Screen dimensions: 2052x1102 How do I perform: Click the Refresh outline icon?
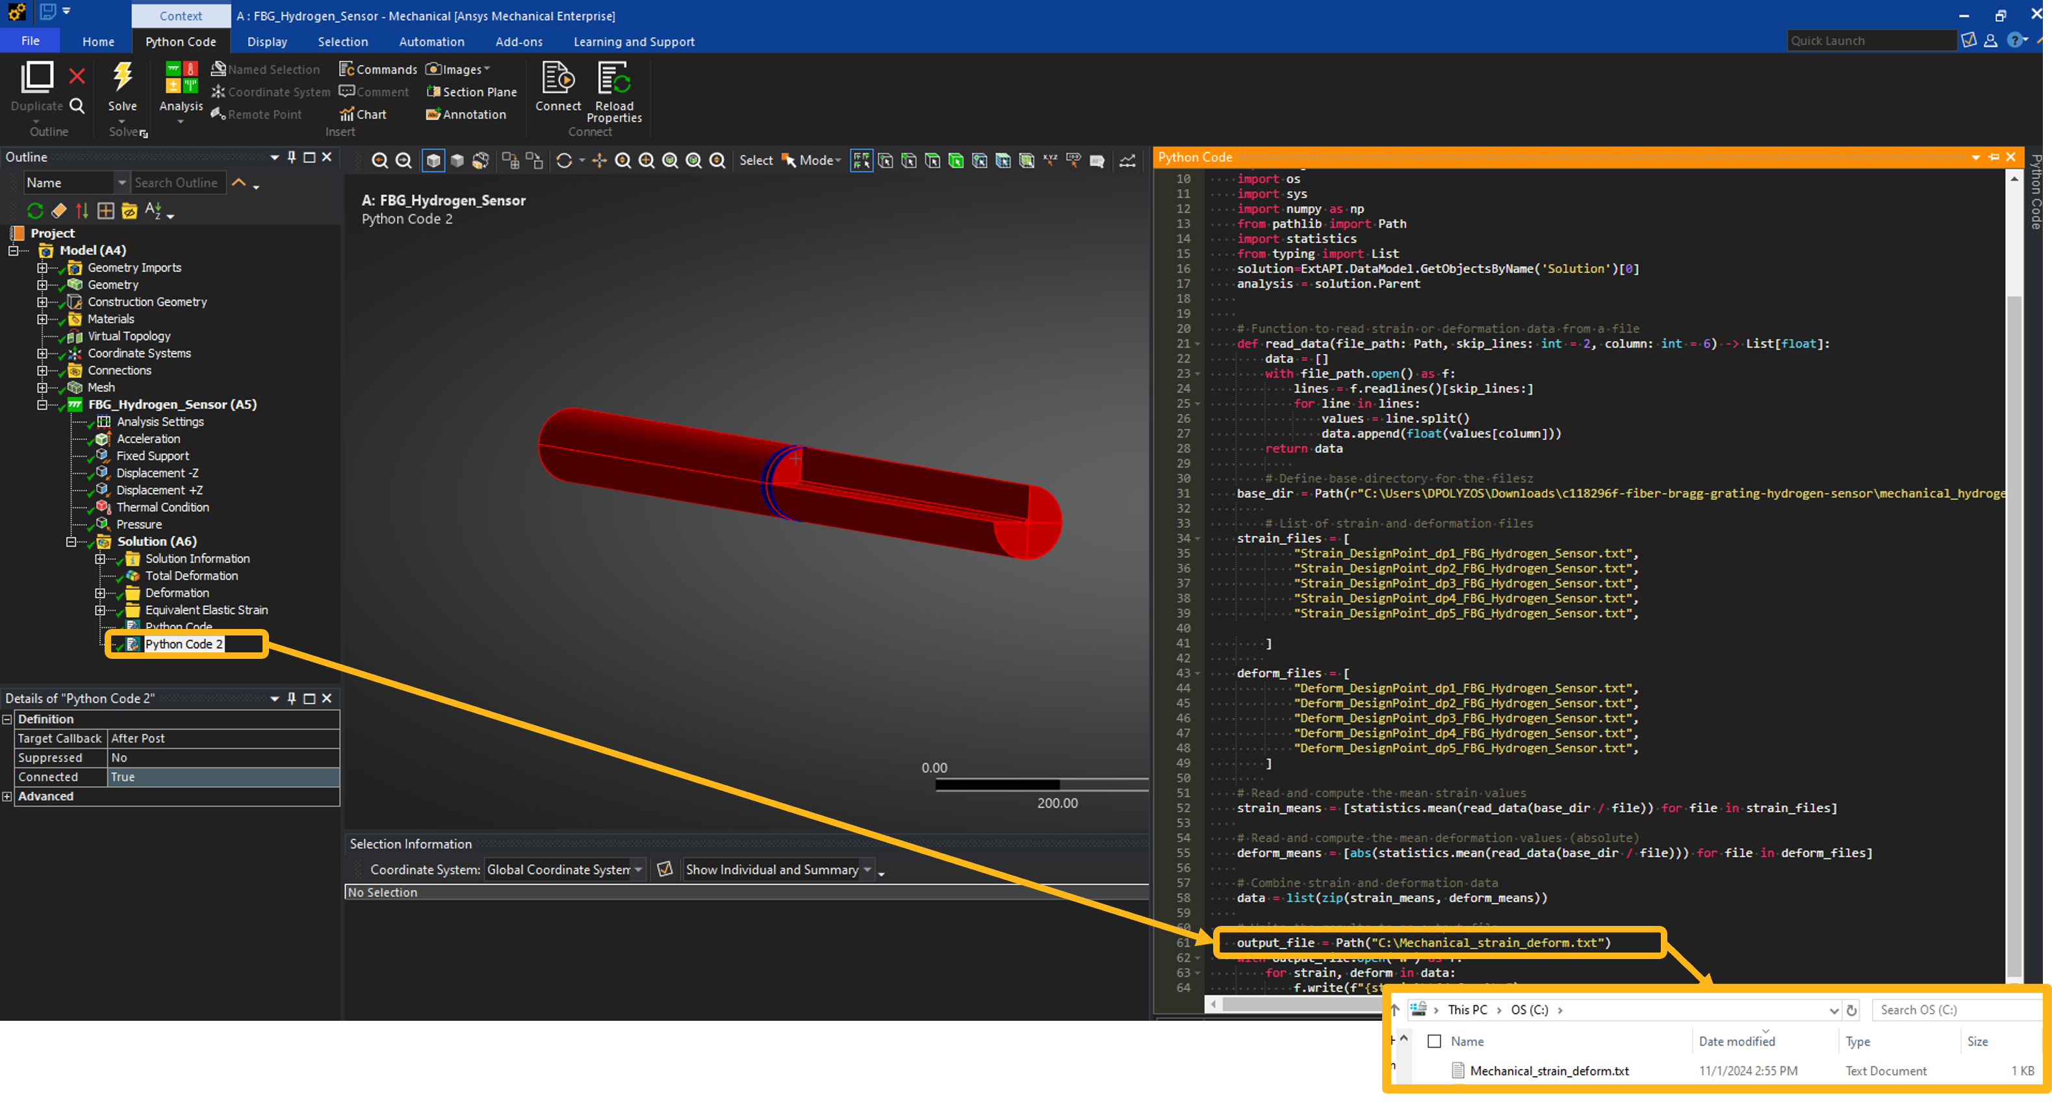35,211
